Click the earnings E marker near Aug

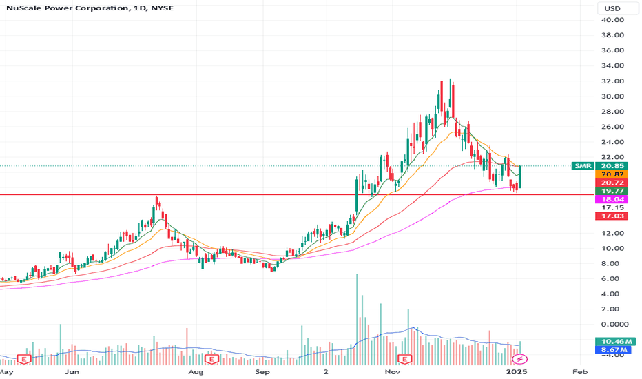point(211,359)
